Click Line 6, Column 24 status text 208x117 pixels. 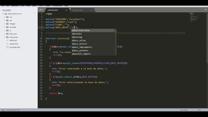pyautogui.click(x=13, y=110)
